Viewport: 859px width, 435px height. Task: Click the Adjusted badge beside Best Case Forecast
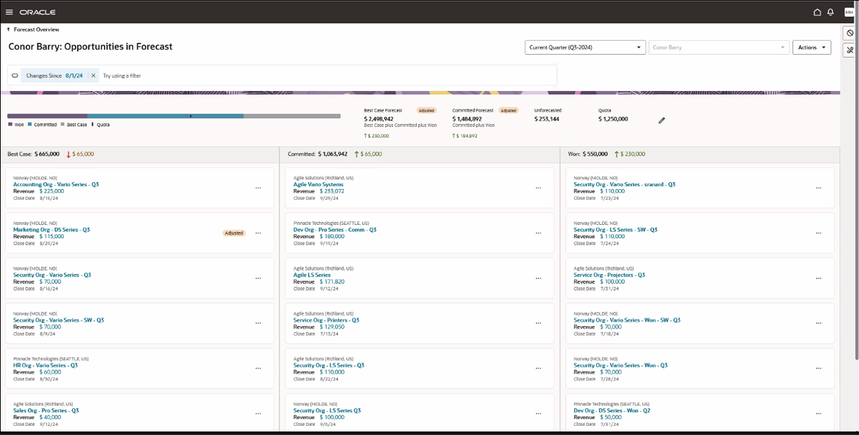(x=426, y=111)
